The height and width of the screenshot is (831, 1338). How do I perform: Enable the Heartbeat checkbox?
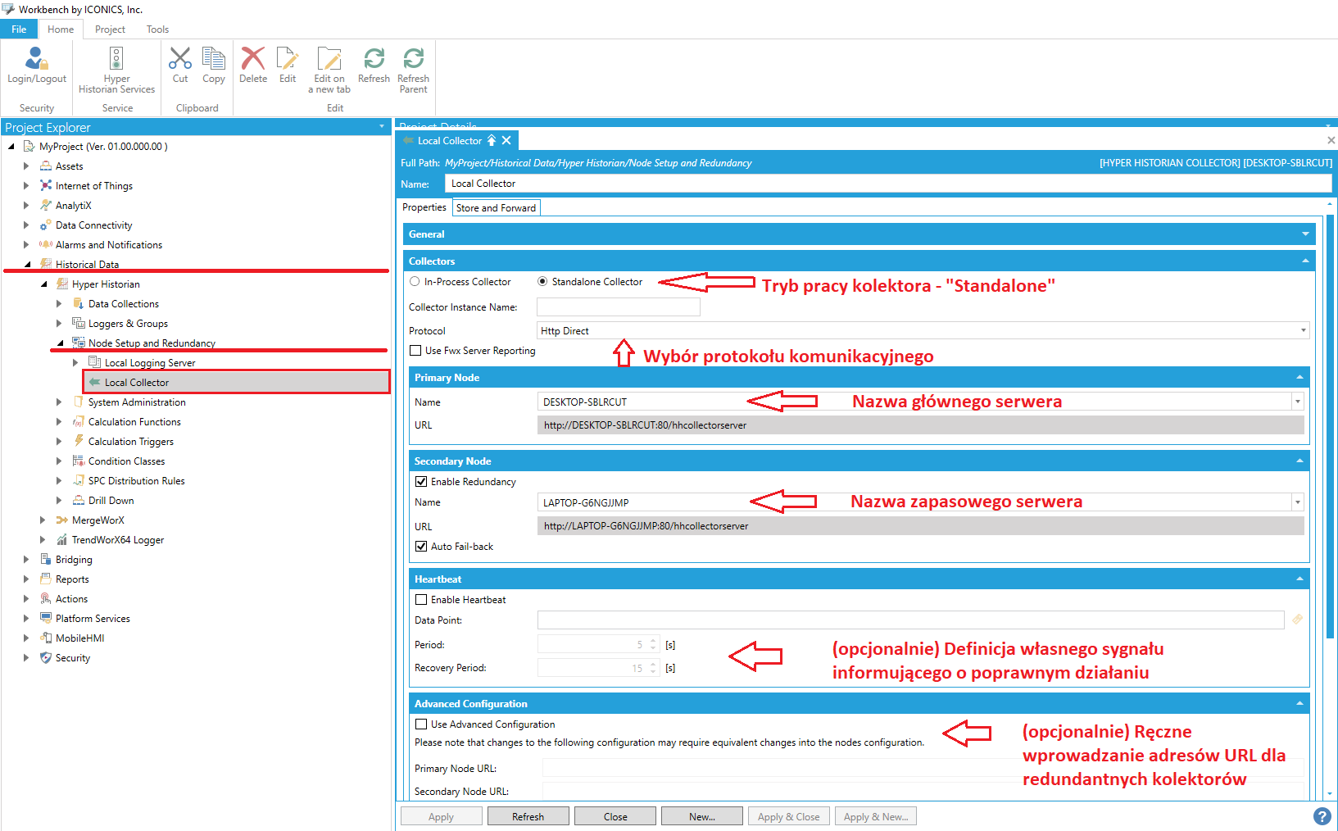click(421, 599)
